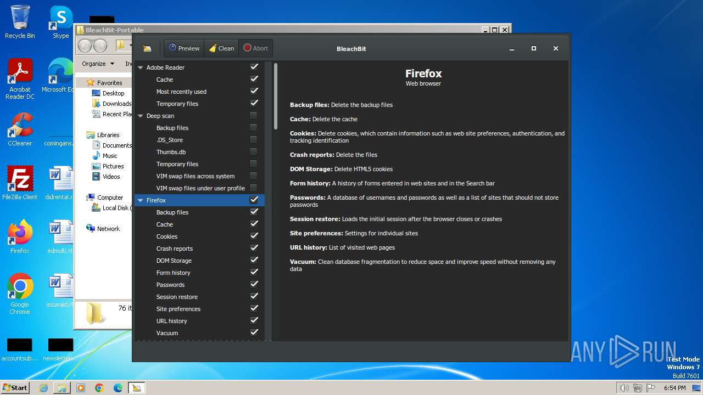
Task: Collapse the Adobe Reader tree group
Action: point(141,67)
